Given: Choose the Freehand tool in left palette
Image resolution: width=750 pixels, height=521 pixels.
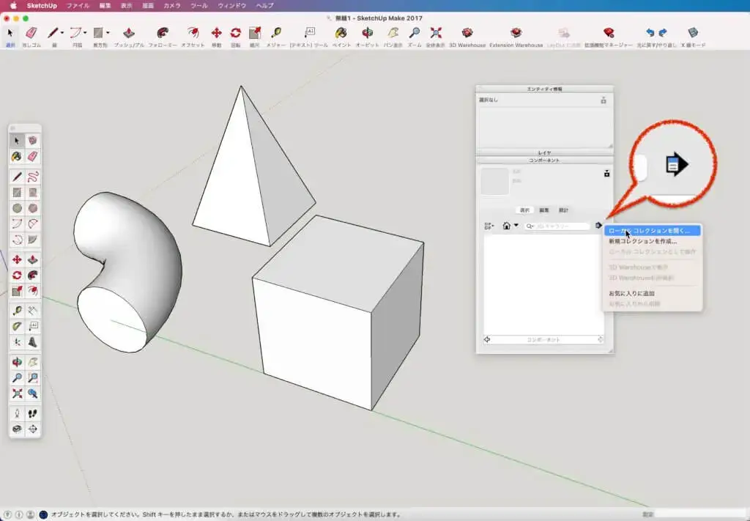Looking at the screenshot, I should (32, 177).
